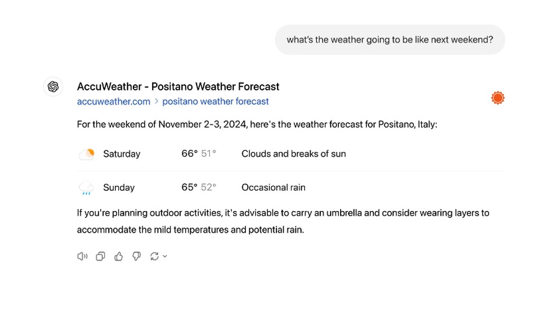Screen dimensions: 554x328
Task: Select the Sunday forecast row label
Action: point(119,188)
